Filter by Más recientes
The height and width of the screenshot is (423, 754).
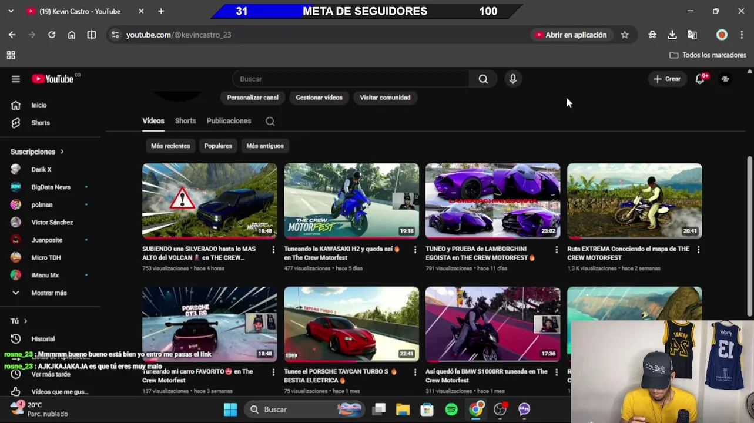(x=170, y=146)
